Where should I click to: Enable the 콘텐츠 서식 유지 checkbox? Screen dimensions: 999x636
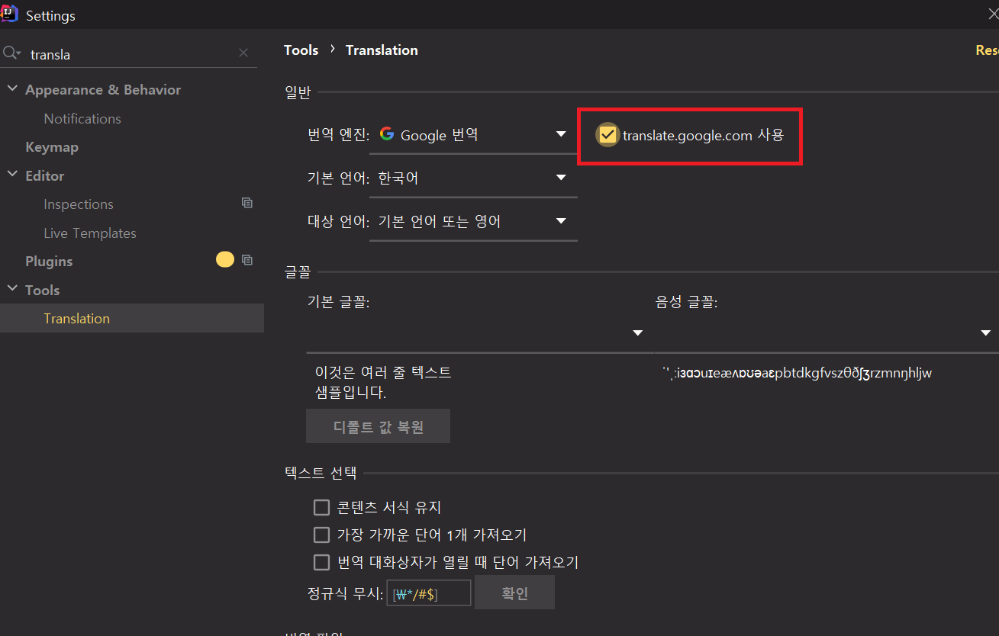tap(322, 507)
